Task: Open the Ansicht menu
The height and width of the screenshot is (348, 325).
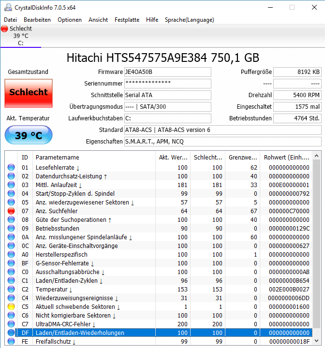Action: tap(98, 20)
